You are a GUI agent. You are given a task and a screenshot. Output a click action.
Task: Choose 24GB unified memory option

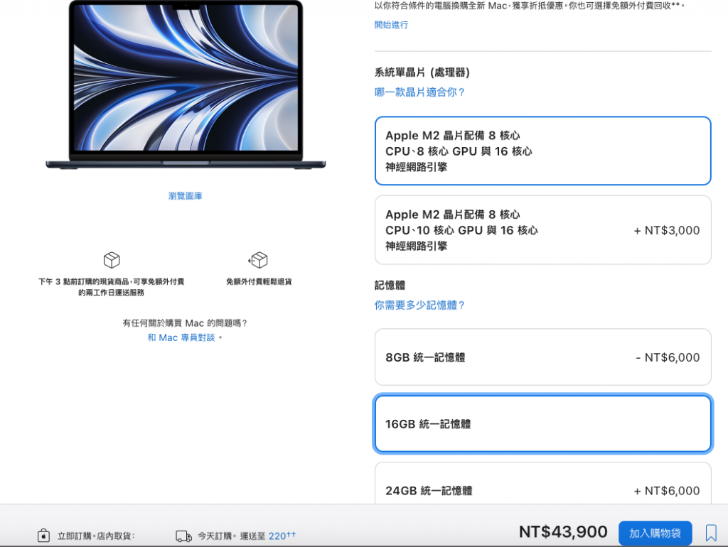(x=542, y=484)
